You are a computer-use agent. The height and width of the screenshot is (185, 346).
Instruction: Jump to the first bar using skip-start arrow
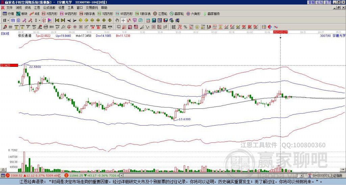click(x=57, y=21)
